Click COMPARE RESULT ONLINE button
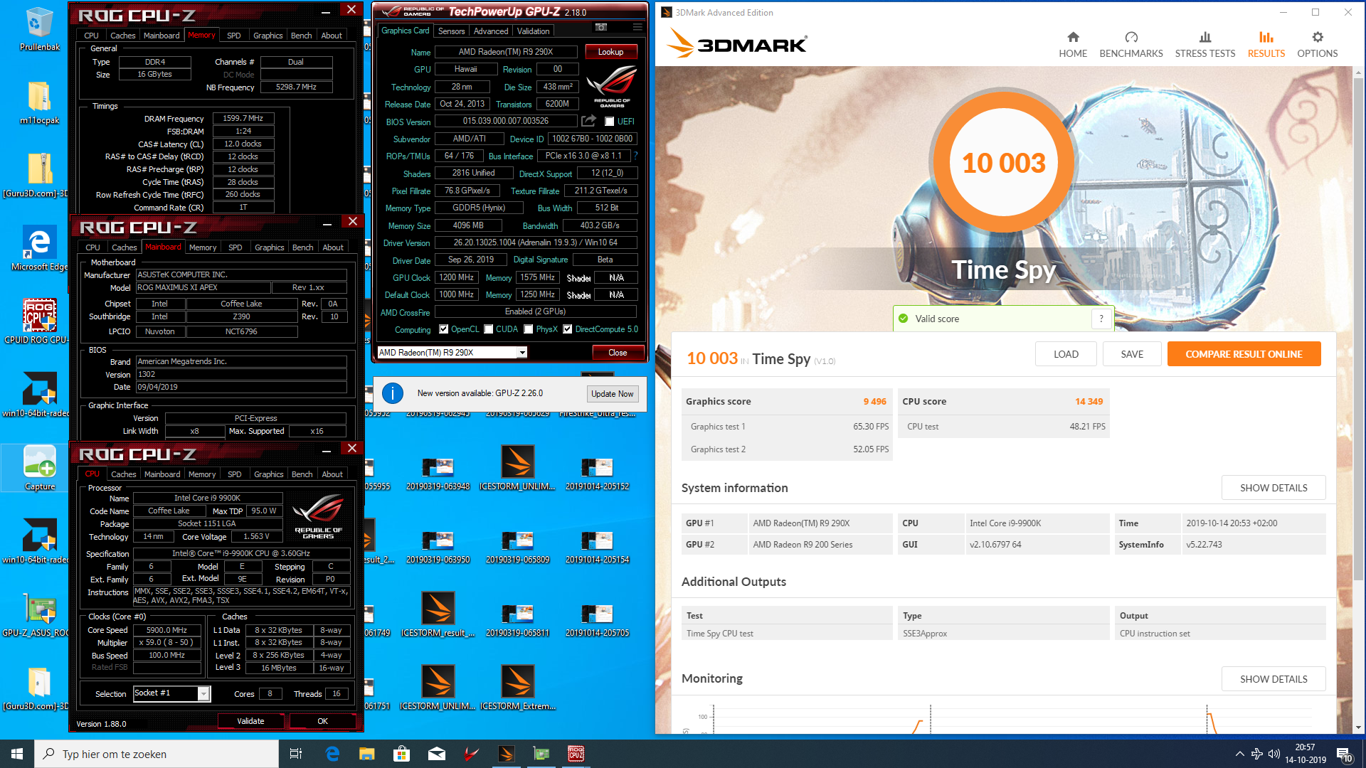 (x=1244, y=354)
